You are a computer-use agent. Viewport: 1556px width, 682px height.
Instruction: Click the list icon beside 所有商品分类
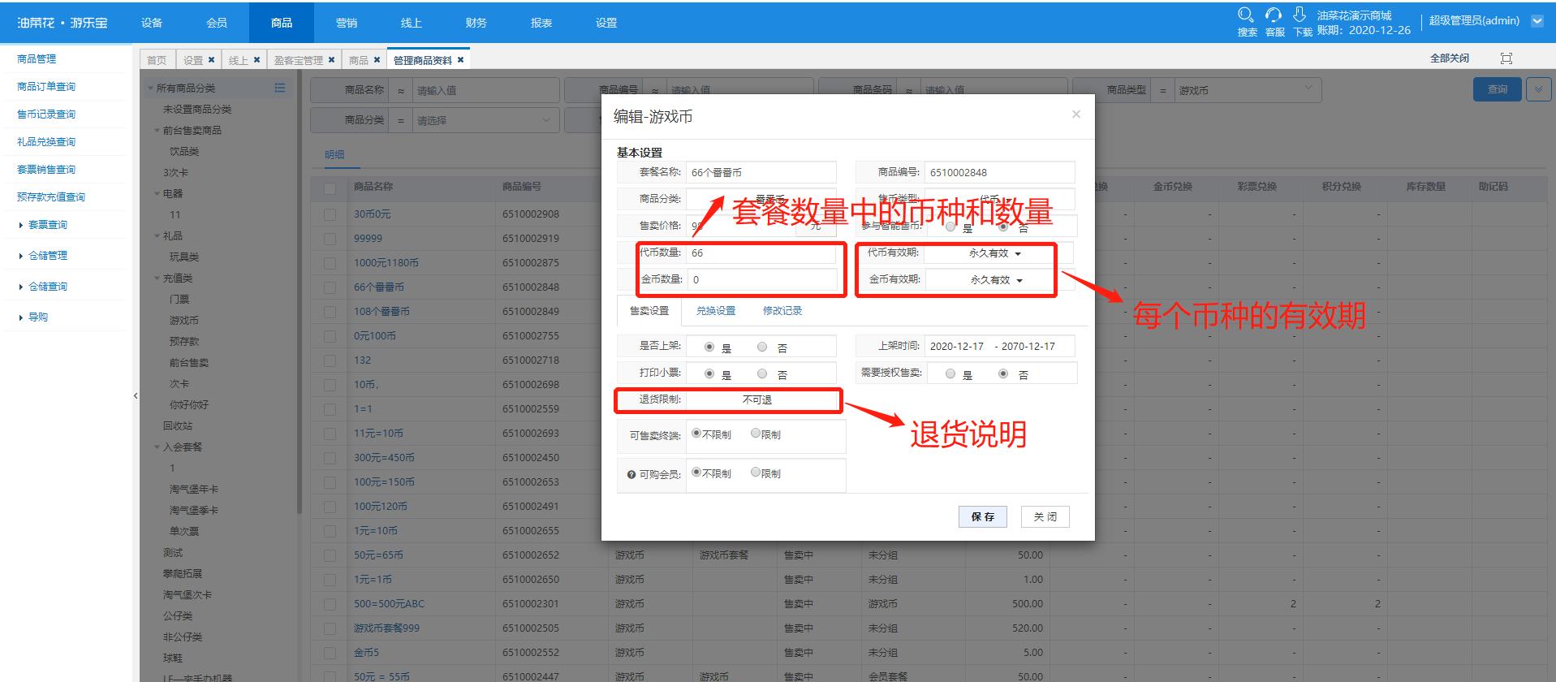pos(280,88)
